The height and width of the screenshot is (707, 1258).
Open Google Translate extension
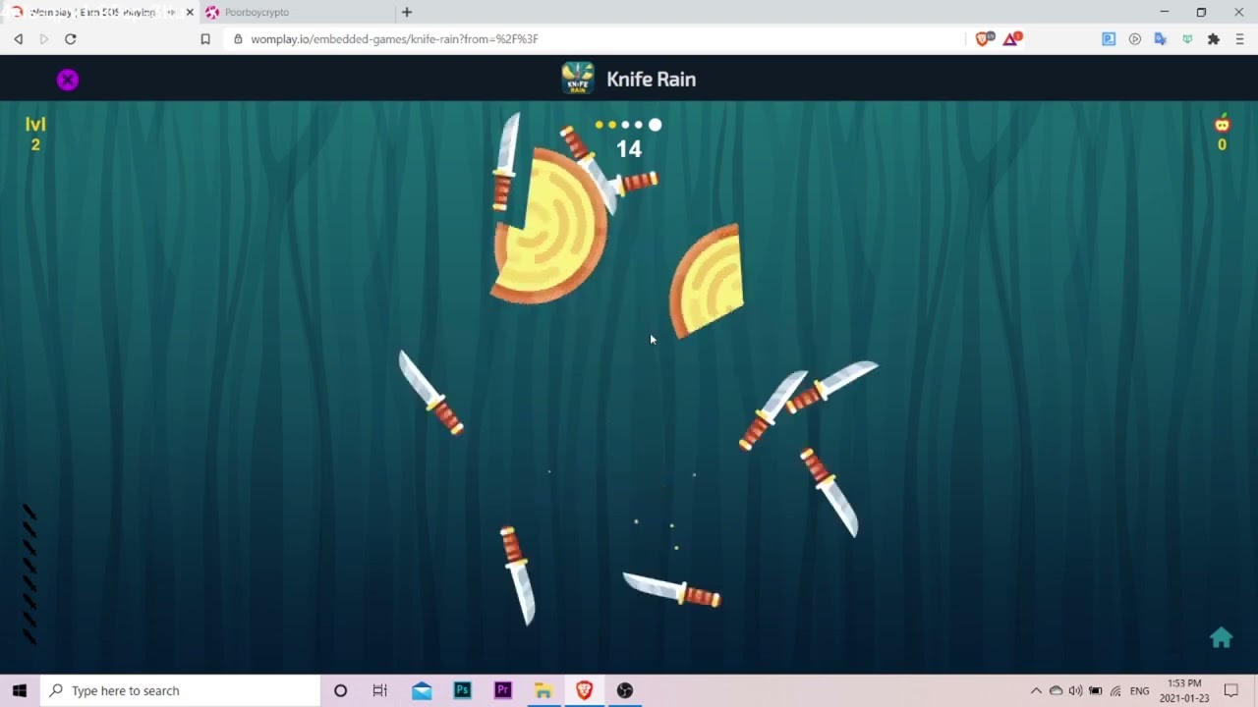[1161, 39]
